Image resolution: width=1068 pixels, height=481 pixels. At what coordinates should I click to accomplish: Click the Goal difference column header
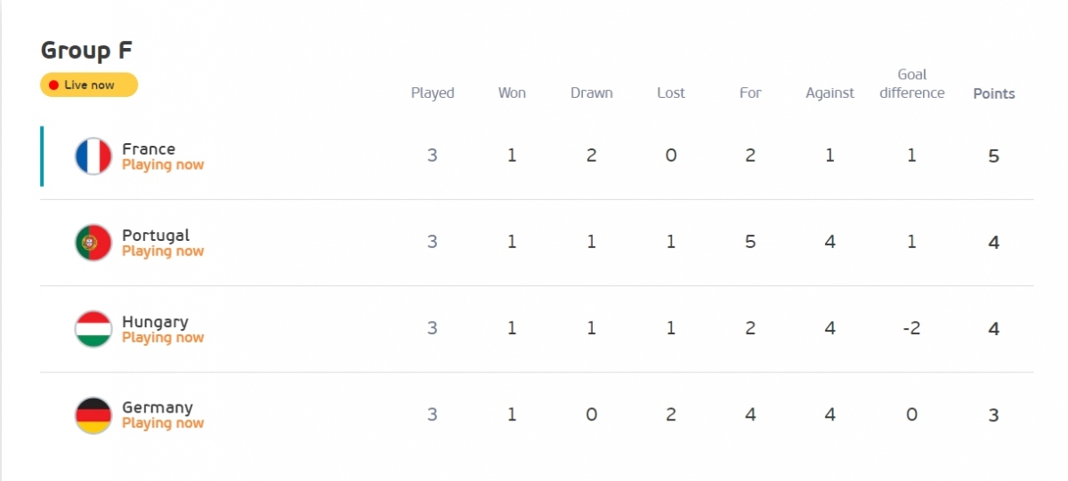coord(912,84)
